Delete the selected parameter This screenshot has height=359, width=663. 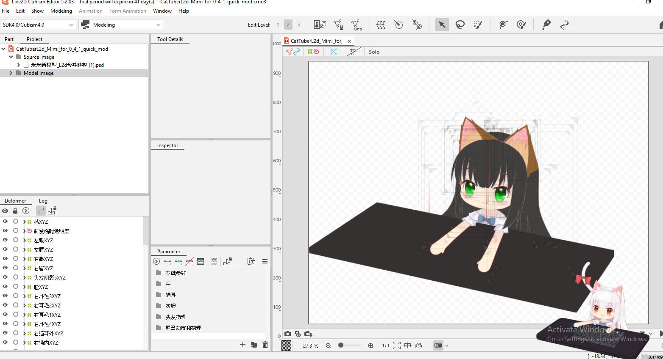(265, 345)
